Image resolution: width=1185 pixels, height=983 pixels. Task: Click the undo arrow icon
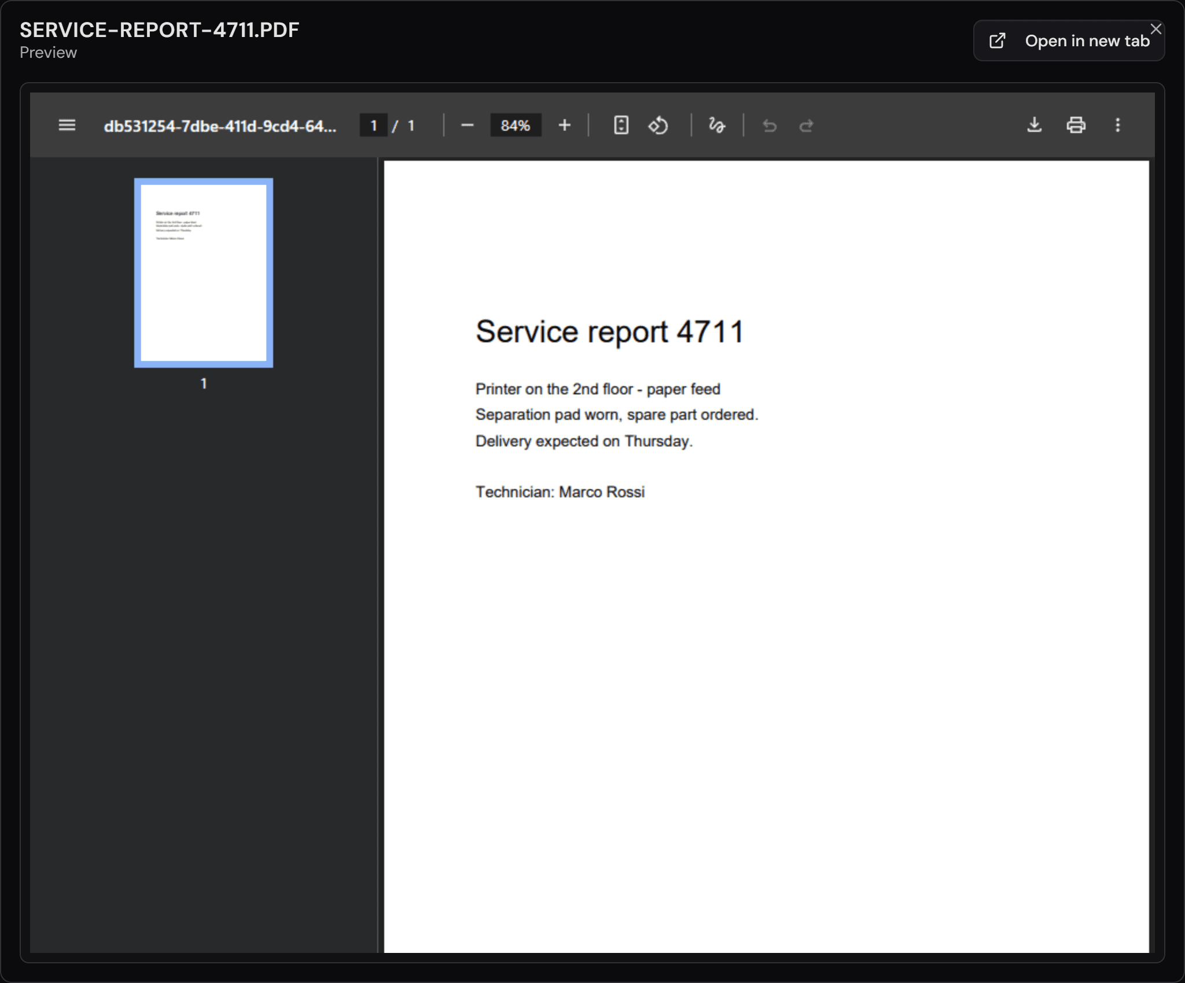tap(770, 125)
